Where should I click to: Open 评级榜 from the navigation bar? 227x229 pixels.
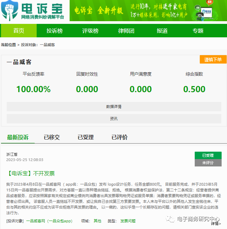pyautogui.click(x=90, y=31)
